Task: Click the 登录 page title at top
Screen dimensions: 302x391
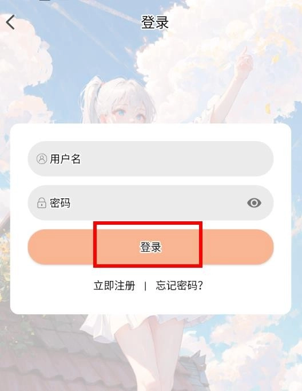Action: coord(155,22)
